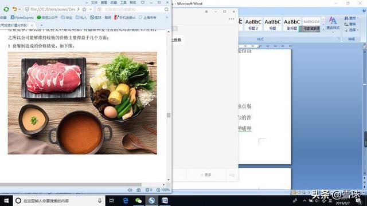Open the address bar dropdown arrow beside the star

(91, 9)
